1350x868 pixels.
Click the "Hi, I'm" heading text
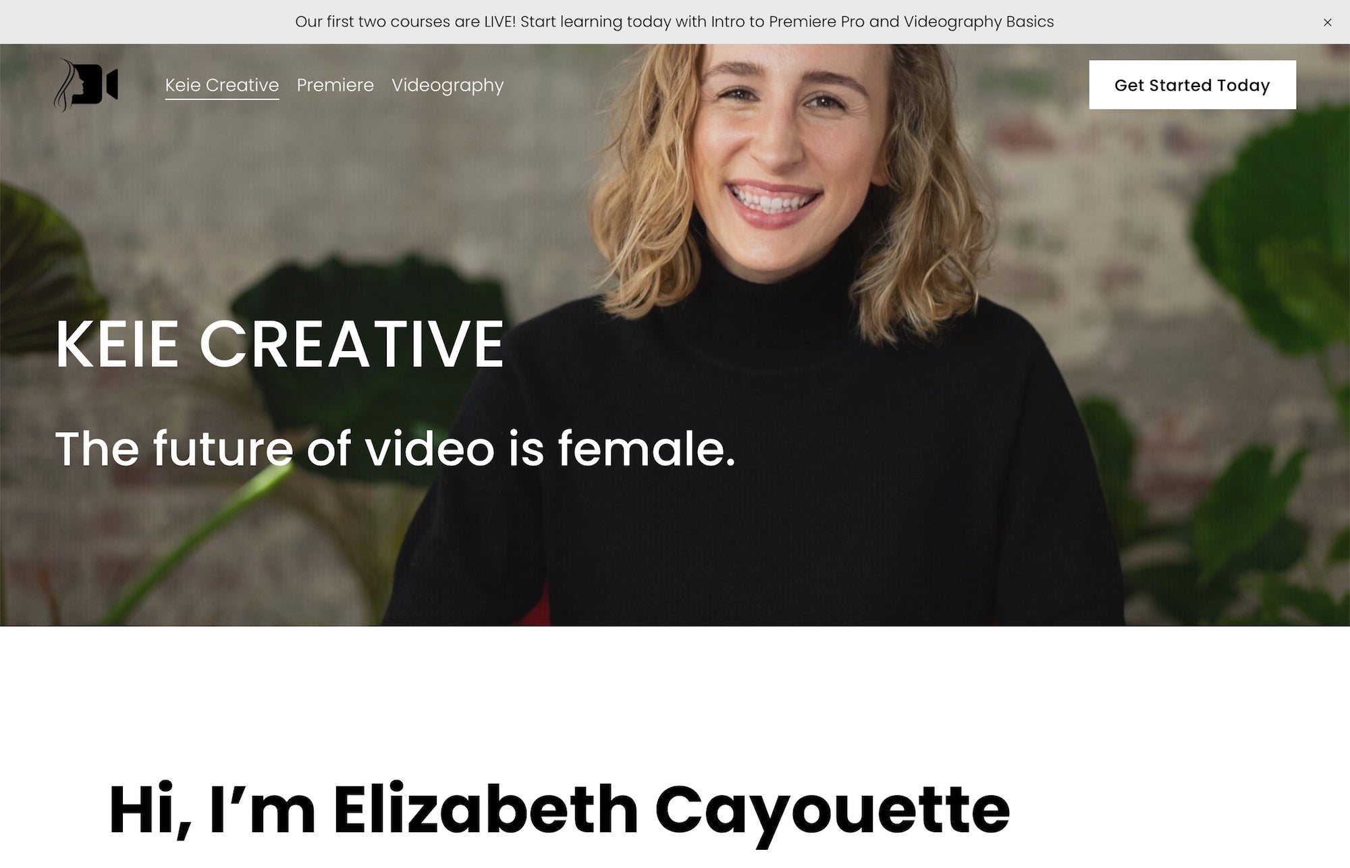212,809
